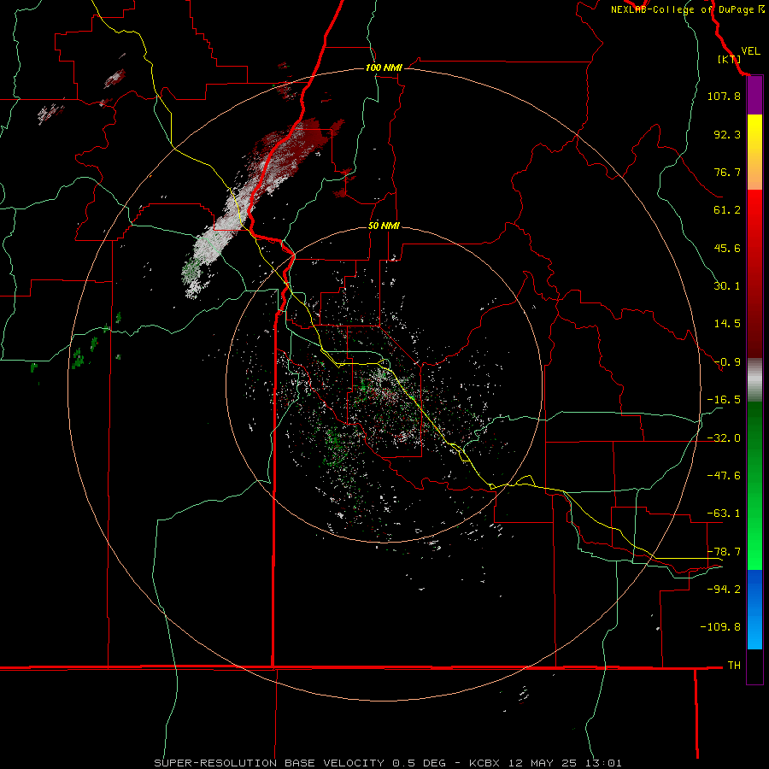This screenshot has width=769, height=769.
Task: Click the 92.3 scale value
Action: point(727,134)
